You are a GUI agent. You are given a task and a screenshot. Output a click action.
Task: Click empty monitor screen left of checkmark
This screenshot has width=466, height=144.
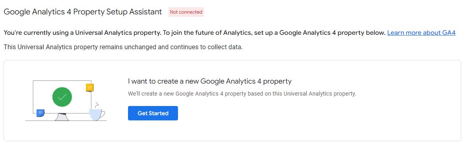click(42, 95)
